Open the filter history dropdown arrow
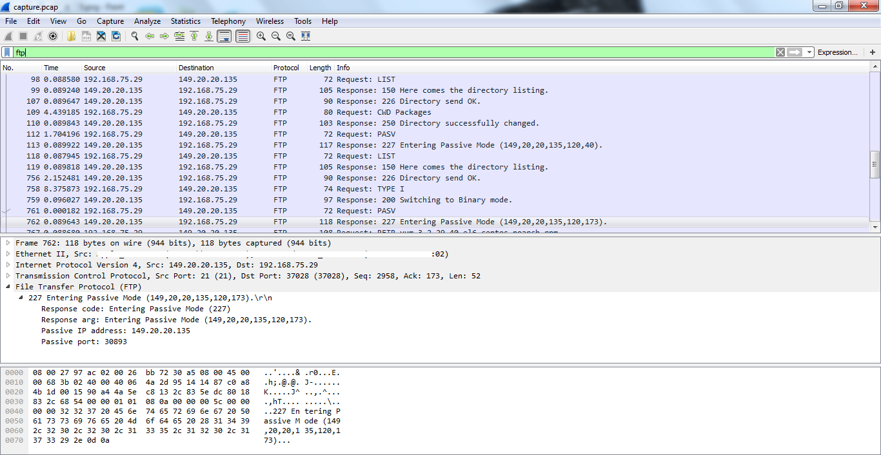 tap(809, 52)
